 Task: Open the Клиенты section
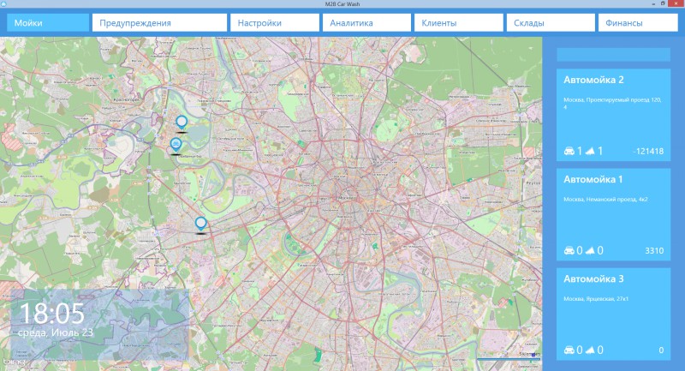tap(459, 23)
